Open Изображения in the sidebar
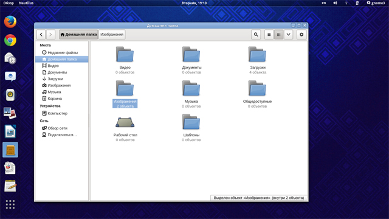 pyautogui.click(x=62, y=85)
